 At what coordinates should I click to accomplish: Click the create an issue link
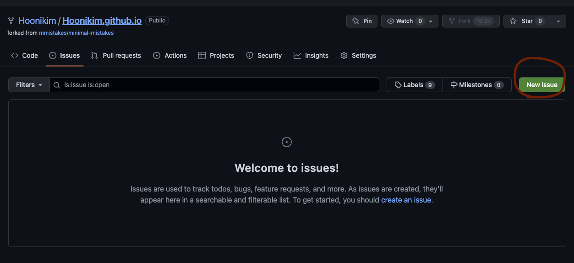pos(406,200)
